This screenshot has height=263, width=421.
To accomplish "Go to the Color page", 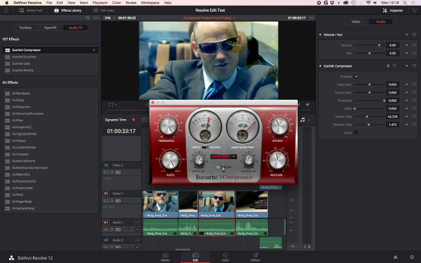I will click(x=225, y=257).
